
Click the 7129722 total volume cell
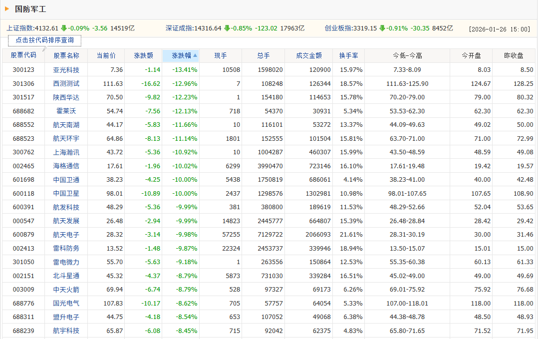(270, 234)
